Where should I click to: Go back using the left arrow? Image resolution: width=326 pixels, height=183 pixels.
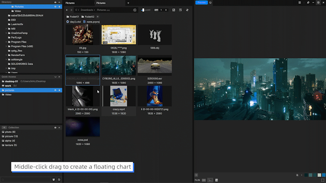[67, 10]
